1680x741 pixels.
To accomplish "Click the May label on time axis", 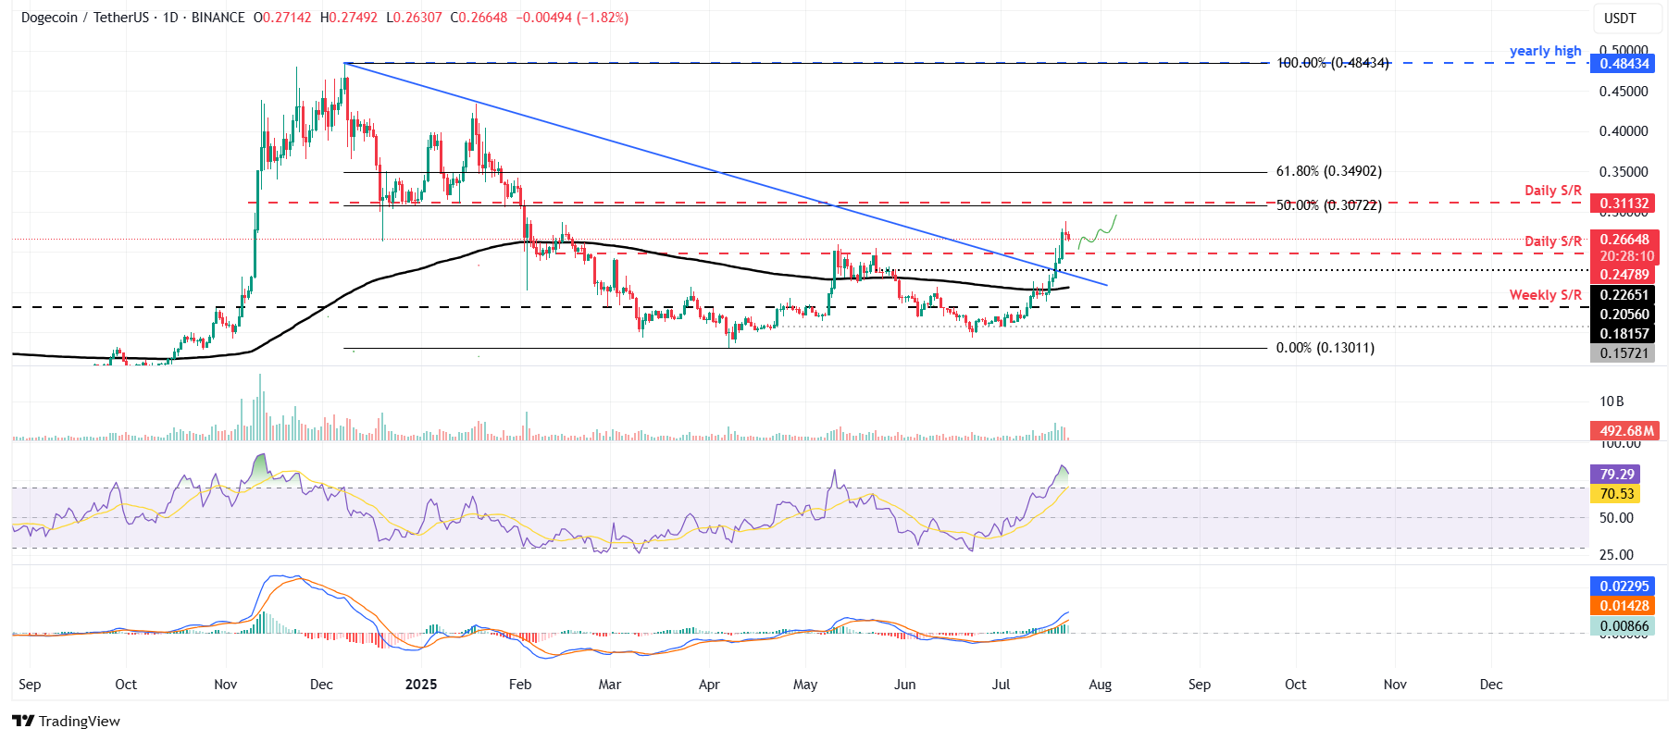I will click(x=805, y=685).
